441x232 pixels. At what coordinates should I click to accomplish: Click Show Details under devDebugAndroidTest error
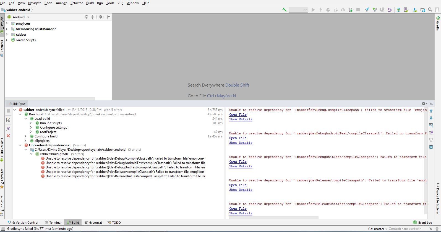241,143
